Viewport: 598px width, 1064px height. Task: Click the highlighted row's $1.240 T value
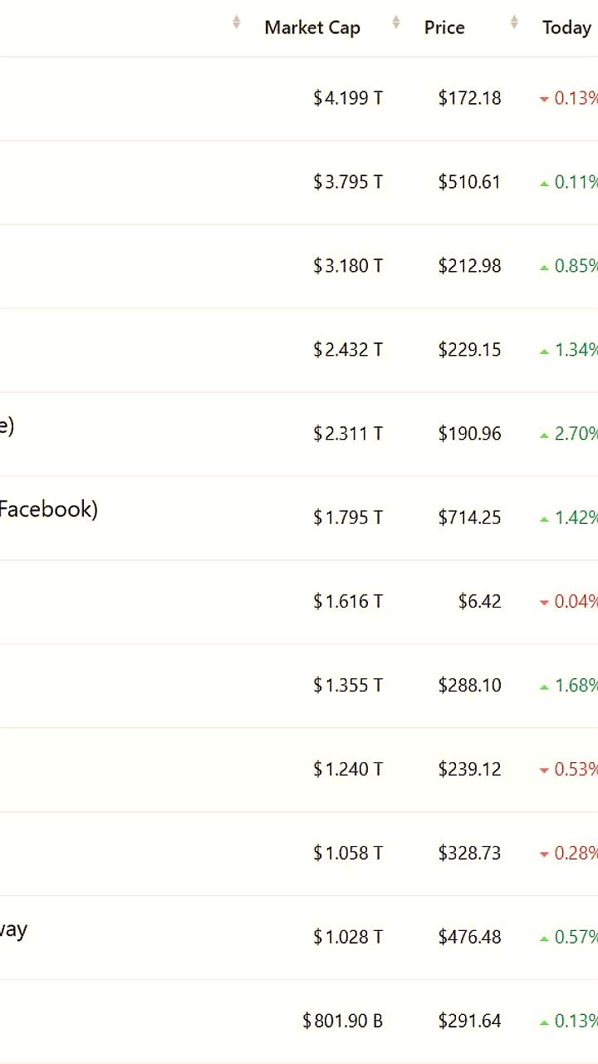coord(348,769)
